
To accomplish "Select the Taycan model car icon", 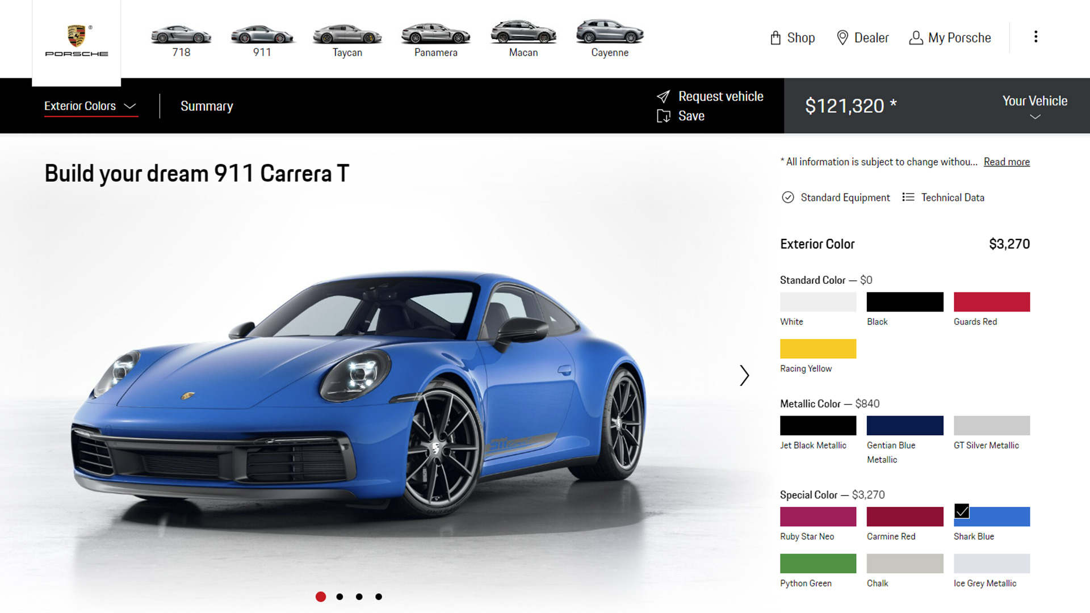I will pyautogui.click(x=347, y=35).
